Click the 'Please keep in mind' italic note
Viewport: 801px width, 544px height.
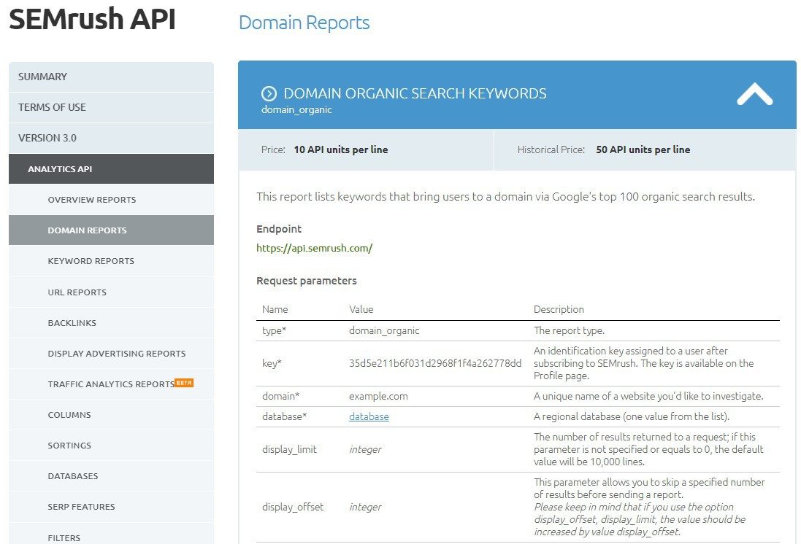pyautogui.click(x=640, y=519)
